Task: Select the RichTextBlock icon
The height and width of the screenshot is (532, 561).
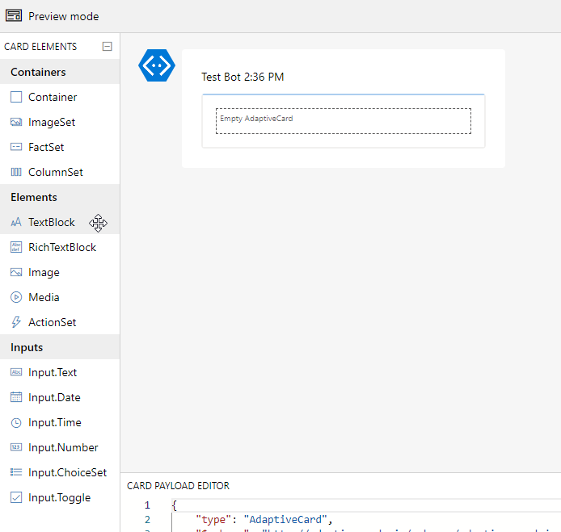Action: (16, 247)
